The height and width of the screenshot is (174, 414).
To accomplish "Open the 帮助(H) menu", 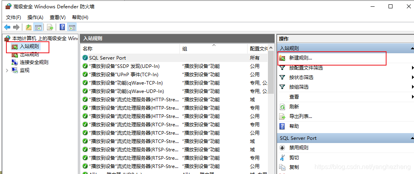I will (x=80, y=17).
